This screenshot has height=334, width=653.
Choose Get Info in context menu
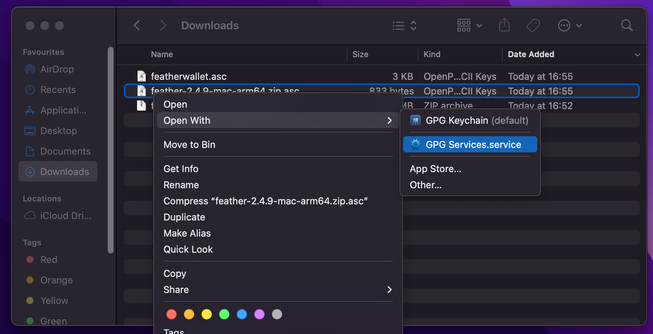278,169
